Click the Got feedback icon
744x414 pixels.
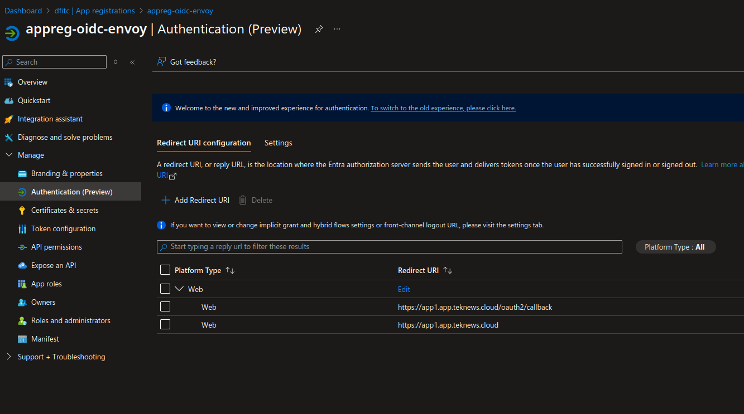[161, 62]
